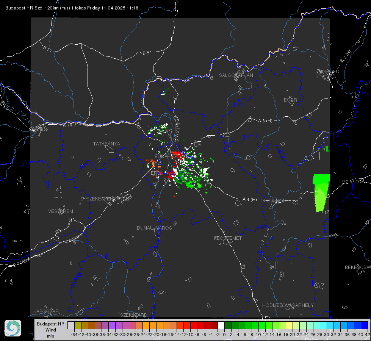
Task: Click the SZEKSZARD city label
Action: (x=134, y=315)
